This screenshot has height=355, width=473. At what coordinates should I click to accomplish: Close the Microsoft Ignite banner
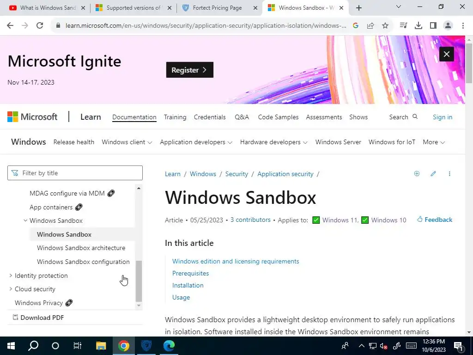tap(447, 54)
